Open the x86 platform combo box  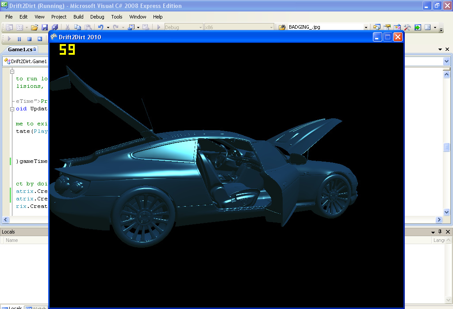point(238,27)
